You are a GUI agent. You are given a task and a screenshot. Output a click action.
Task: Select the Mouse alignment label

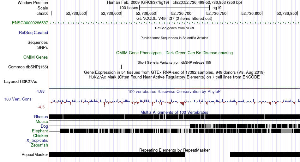pos(42,122)
